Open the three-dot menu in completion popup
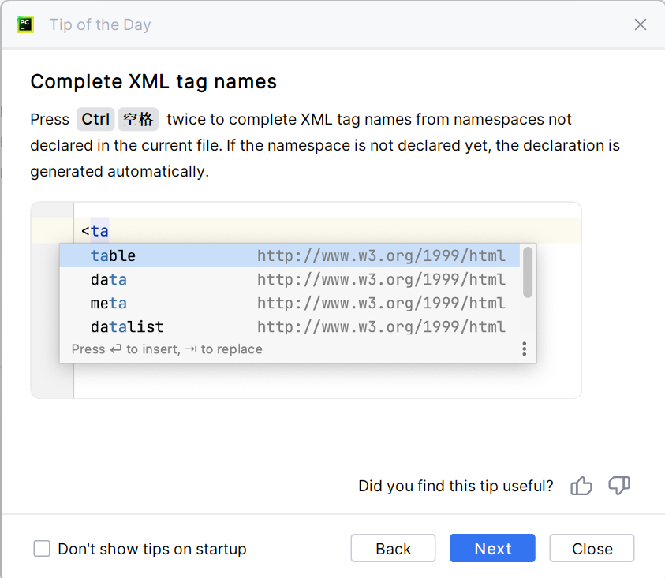The image size is (665, 578). (524, 349)
